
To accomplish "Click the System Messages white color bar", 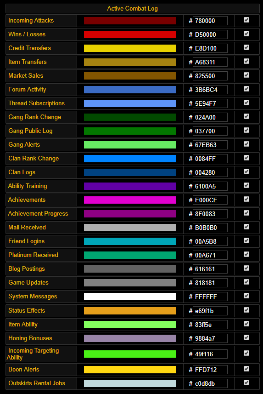I will click(130, 297).
